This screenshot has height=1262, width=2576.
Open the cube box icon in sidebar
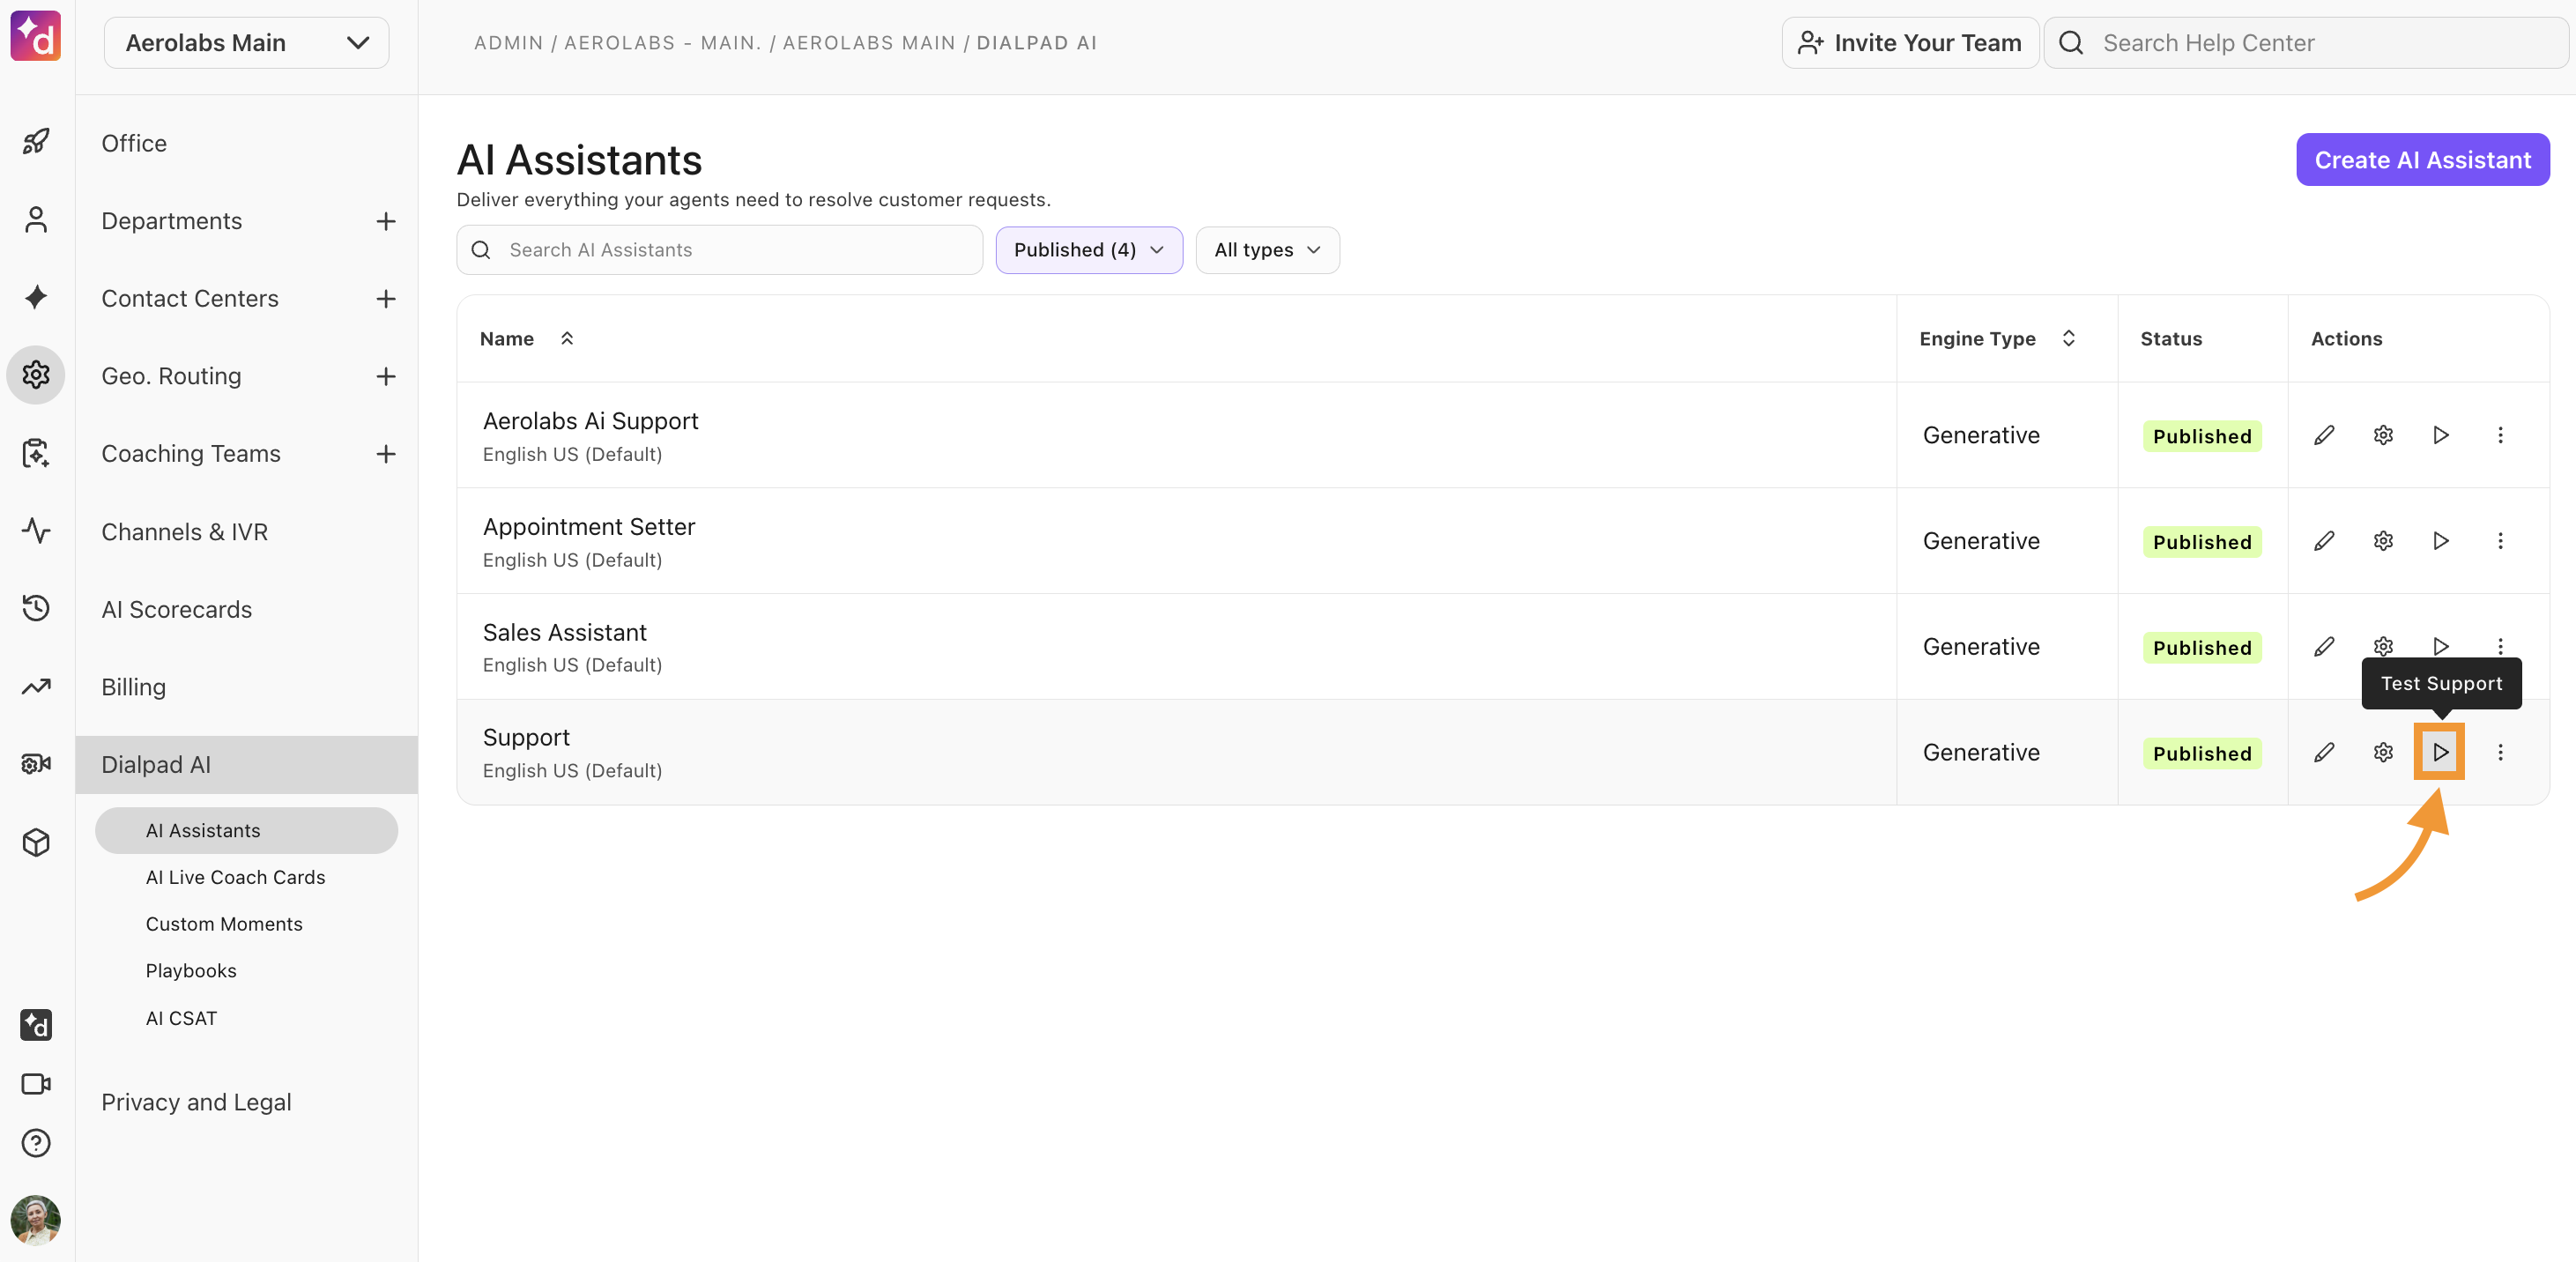tap(36, 842)
